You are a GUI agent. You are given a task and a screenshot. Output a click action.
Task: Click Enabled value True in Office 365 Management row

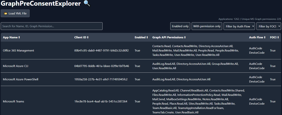(137, 51)
